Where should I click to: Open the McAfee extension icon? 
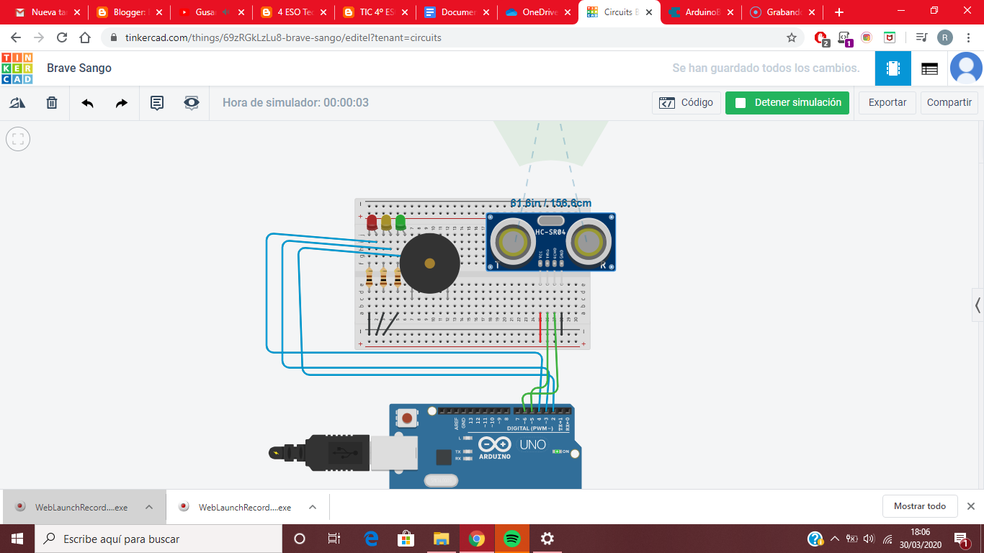(x=890, y=37)
